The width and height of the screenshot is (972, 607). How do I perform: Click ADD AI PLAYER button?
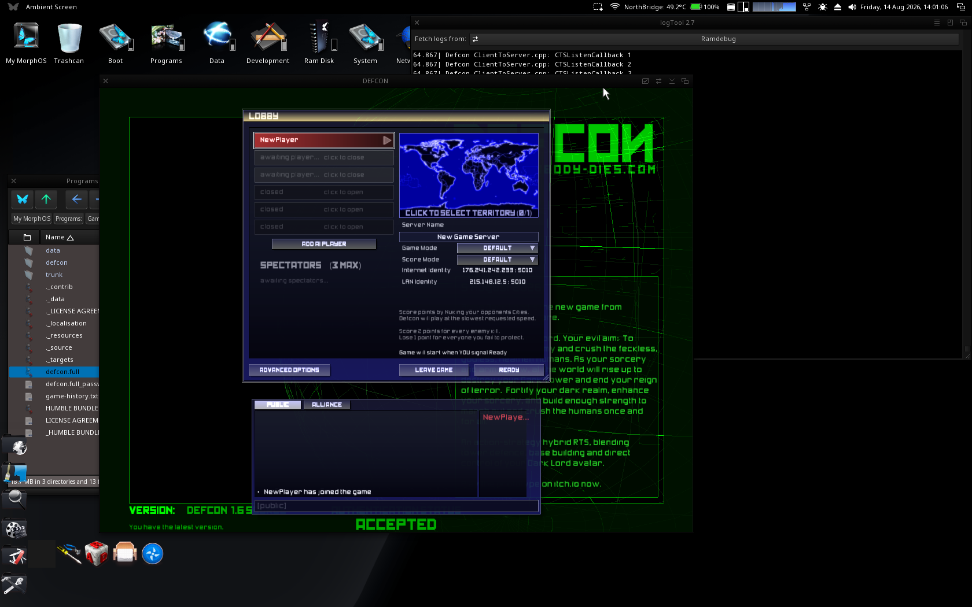(324, 244)
